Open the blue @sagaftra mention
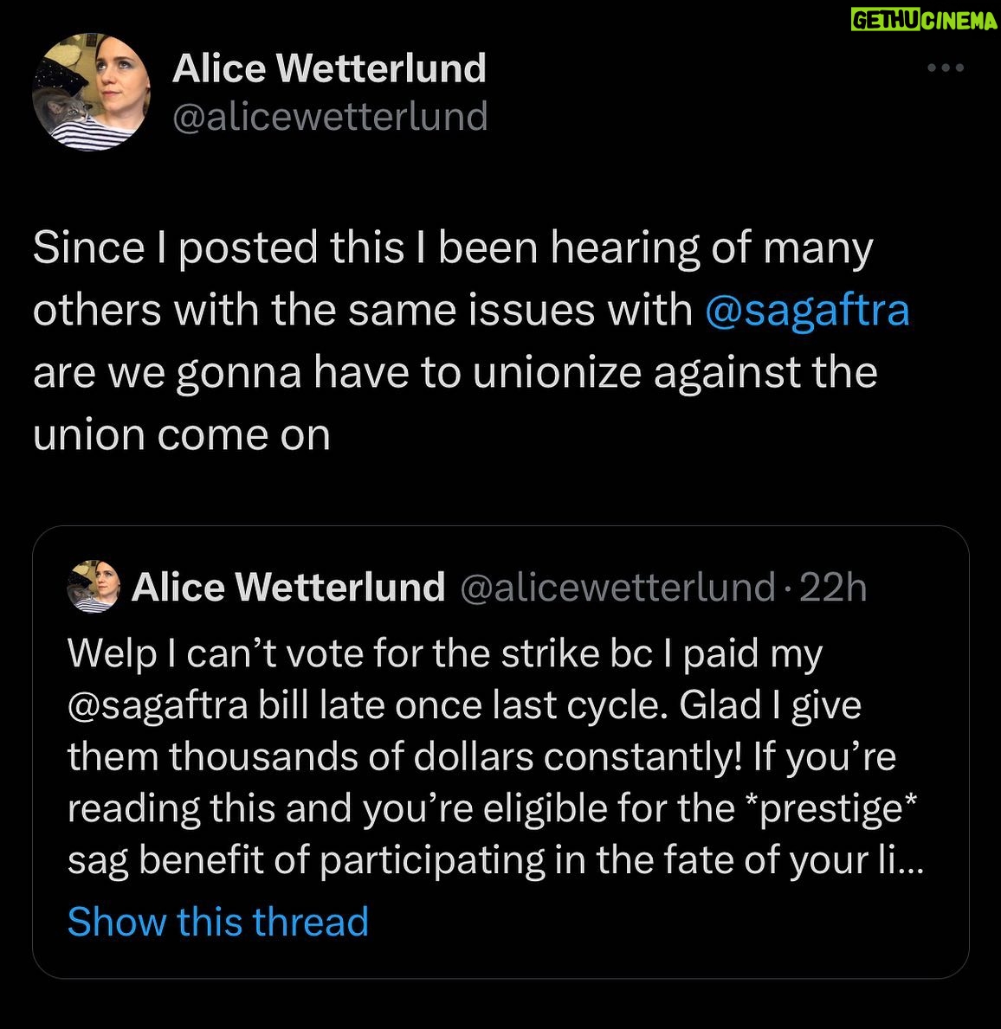Screen dimensions: 1001x1029 (807, 310)
